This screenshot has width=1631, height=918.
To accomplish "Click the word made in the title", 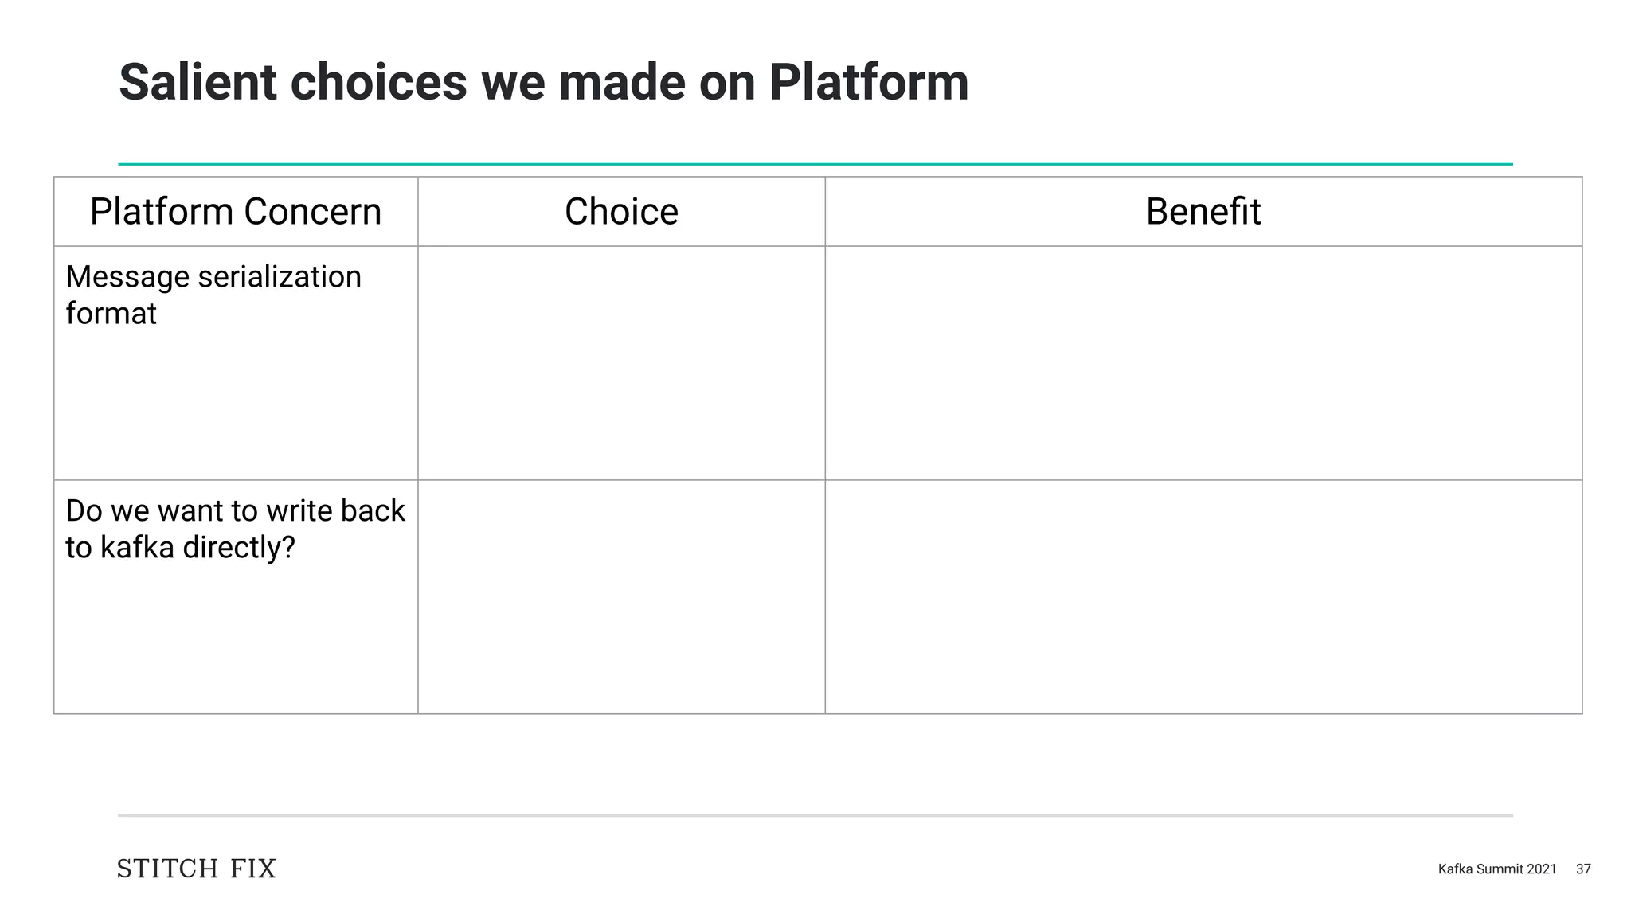I will point(621,82).
